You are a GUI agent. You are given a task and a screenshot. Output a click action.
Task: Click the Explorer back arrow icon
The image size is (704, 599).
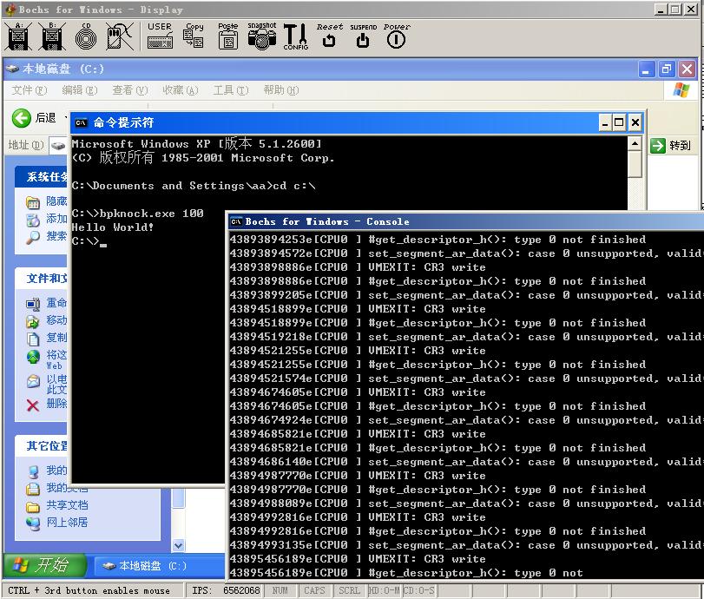21,119
